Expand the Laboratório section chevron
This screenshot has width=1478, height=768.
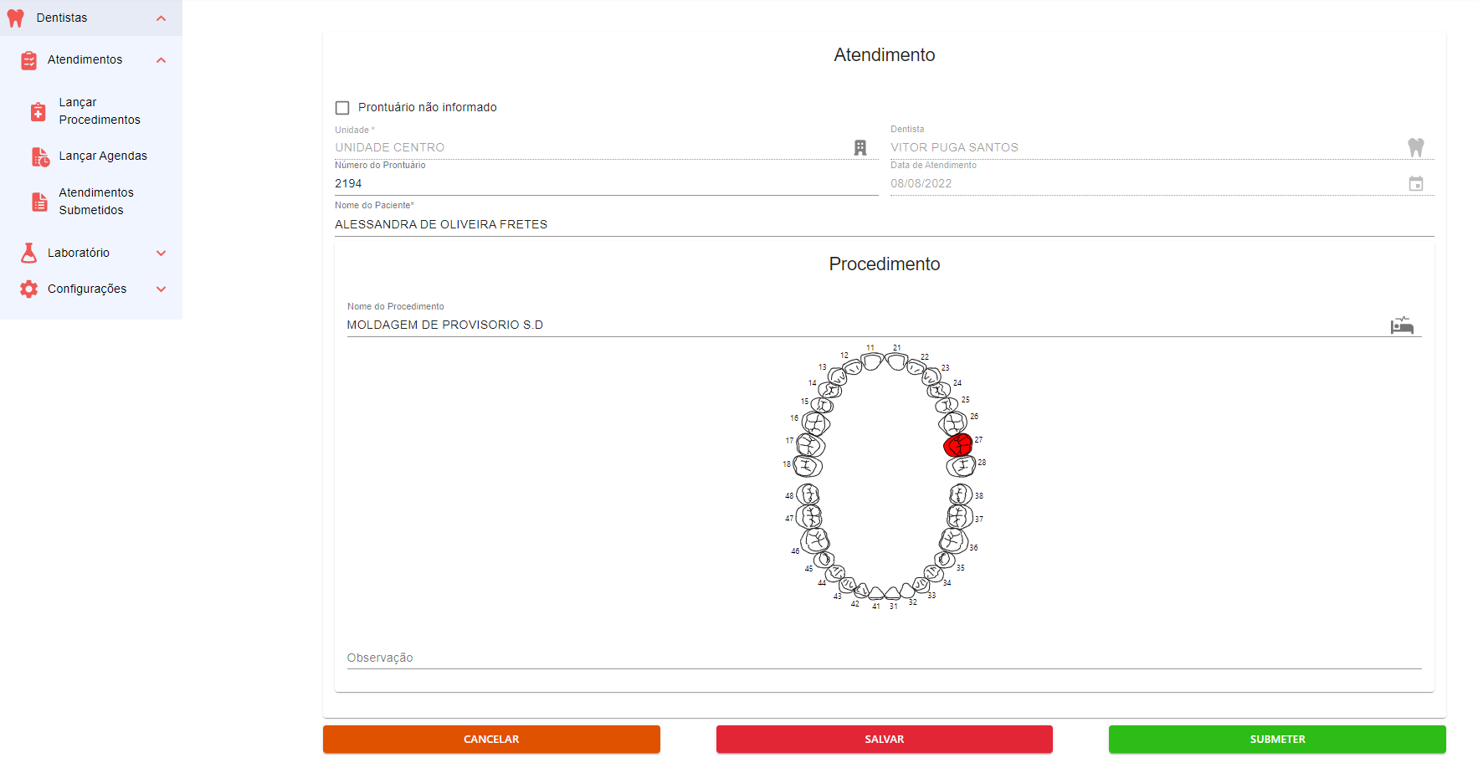point(161,253)
